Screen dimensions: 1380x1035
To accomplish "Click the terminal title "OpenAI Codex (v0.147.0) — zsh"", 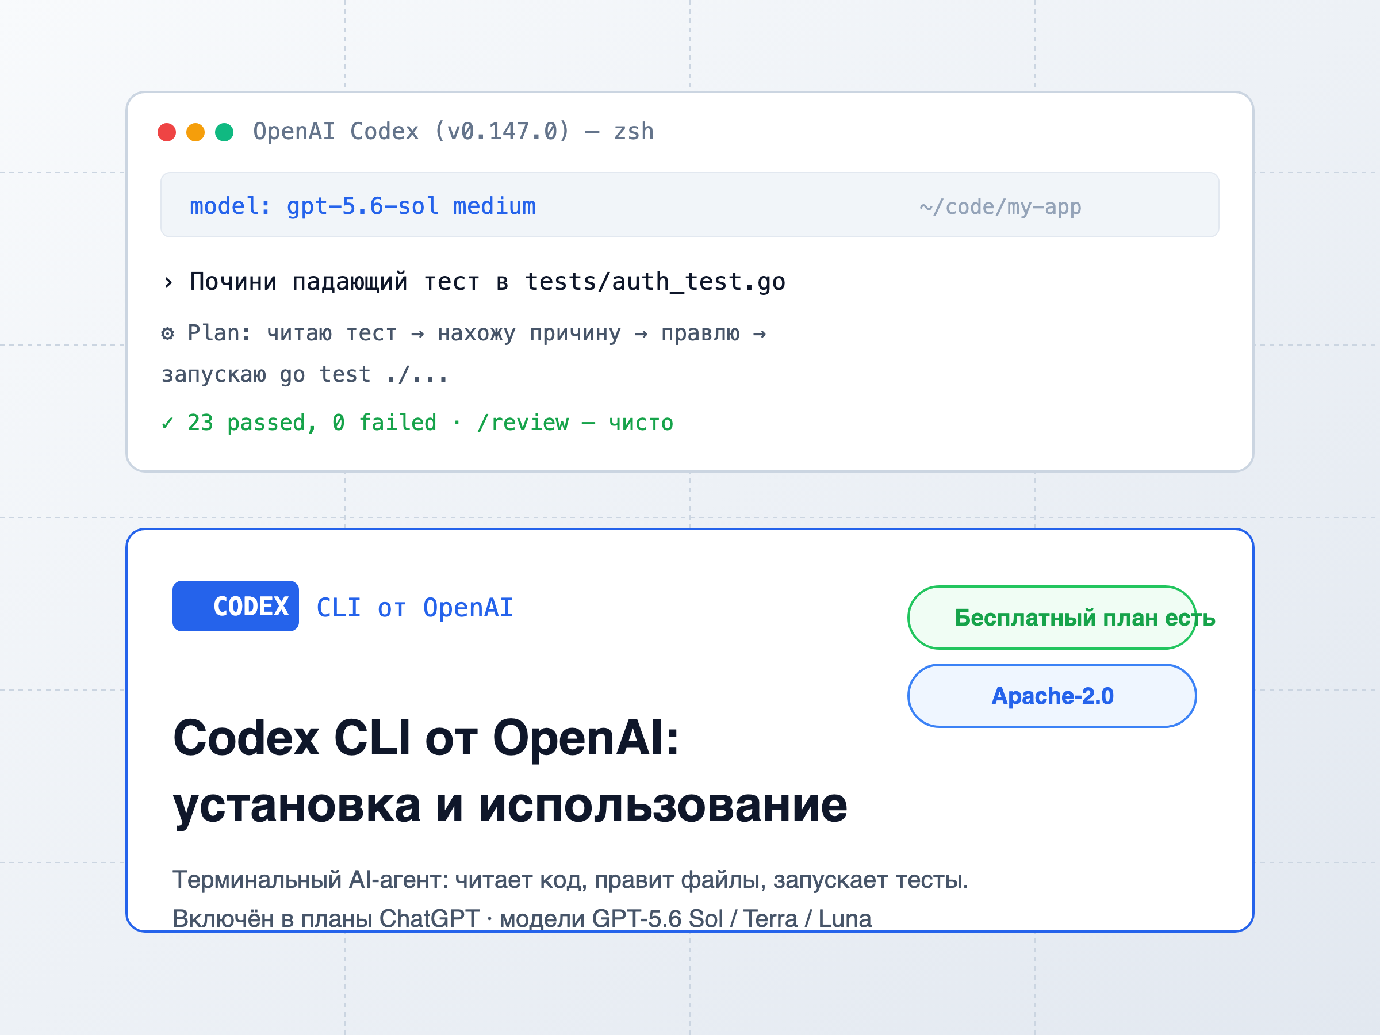I will point(454,132).
